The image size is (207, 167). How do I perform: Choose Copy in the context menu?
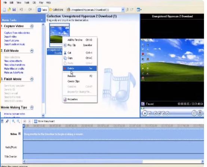point(80,58)
